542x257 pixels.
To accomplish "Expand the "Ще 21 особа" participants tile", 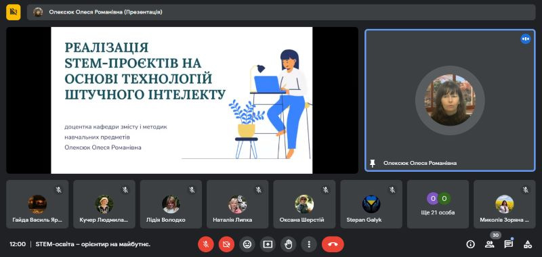I will coord(438,204).
